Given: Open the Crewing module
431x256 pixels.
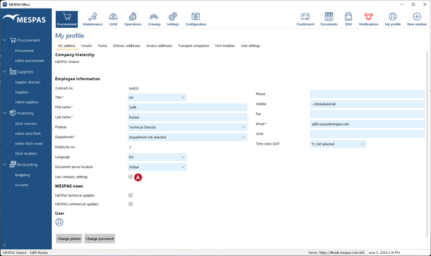Looking at the screenshot, I should [x=153, y=19].
